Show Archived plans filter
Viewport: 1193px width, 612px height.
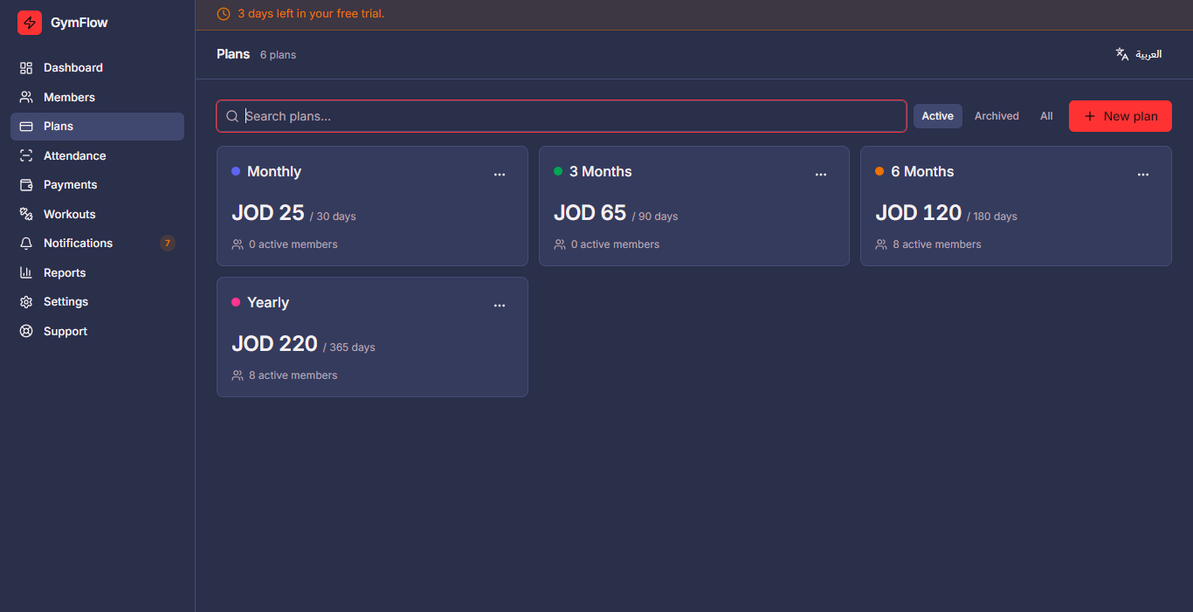click(996, 116)
